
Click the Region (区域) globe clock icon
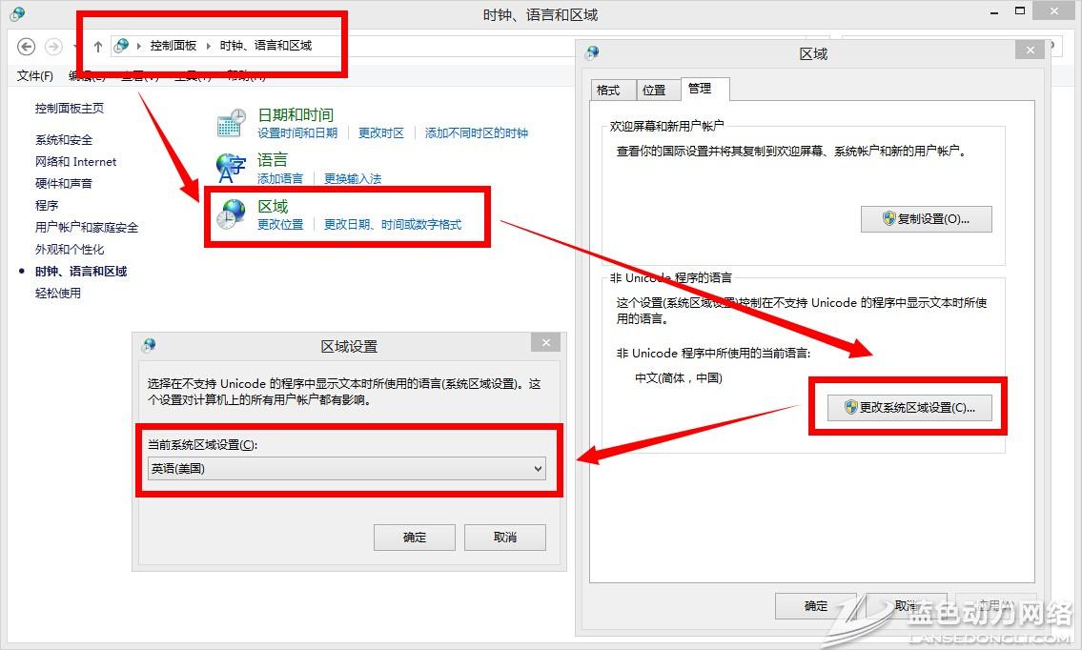pyautogui.click(x=232, y=213)
